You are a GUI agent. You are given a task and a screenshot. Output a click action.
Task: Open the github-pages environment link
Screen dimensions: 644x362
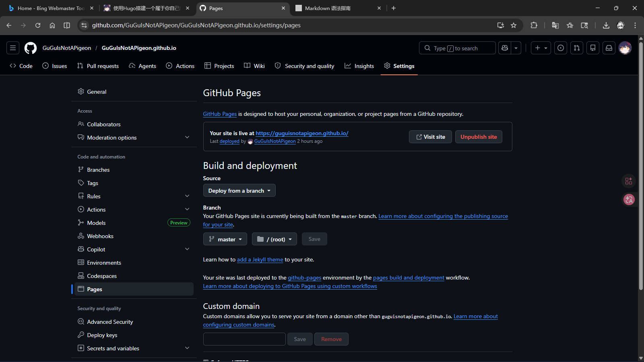pyautogui.click(x=305, y=278)
